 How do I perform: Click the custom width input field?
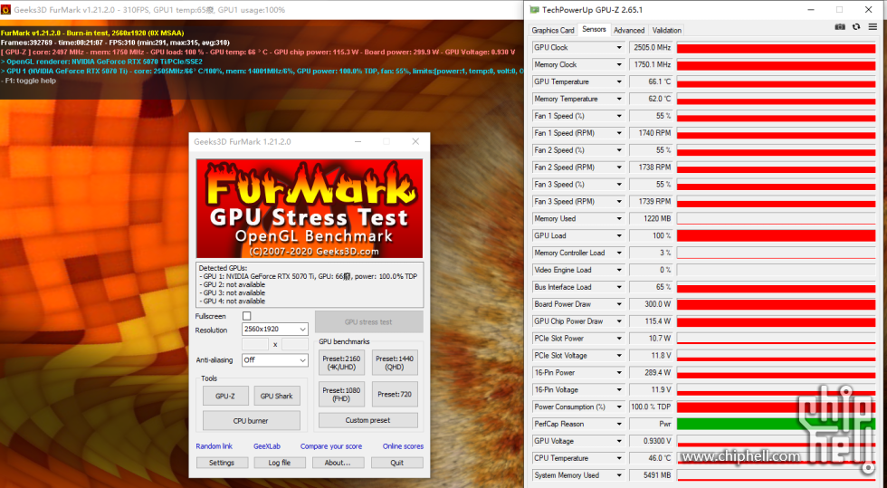[x=255, y=344]
